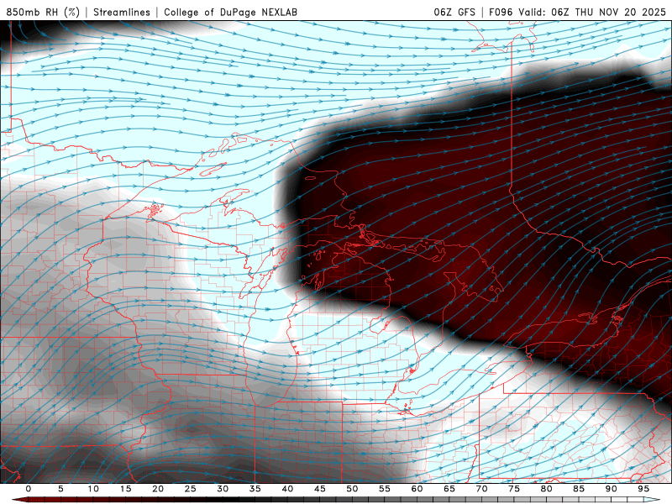The height and width of the screenshot is (504, 672).
Task: Click the '5' label on the color scale
Action: [x=60, y=489]
